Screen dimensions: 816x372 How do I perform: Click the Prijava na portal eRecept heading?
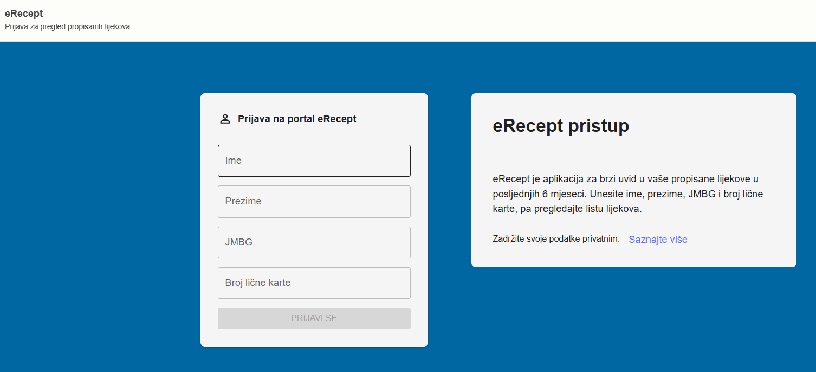point(297,119)
